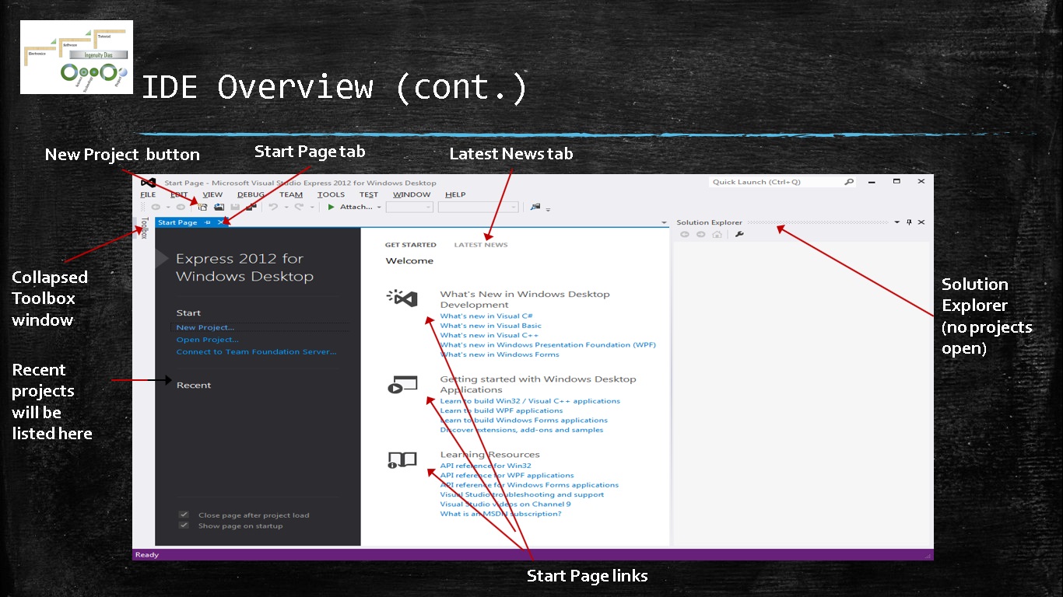Toggle Show page on startup checkbox

coord(184,525)
